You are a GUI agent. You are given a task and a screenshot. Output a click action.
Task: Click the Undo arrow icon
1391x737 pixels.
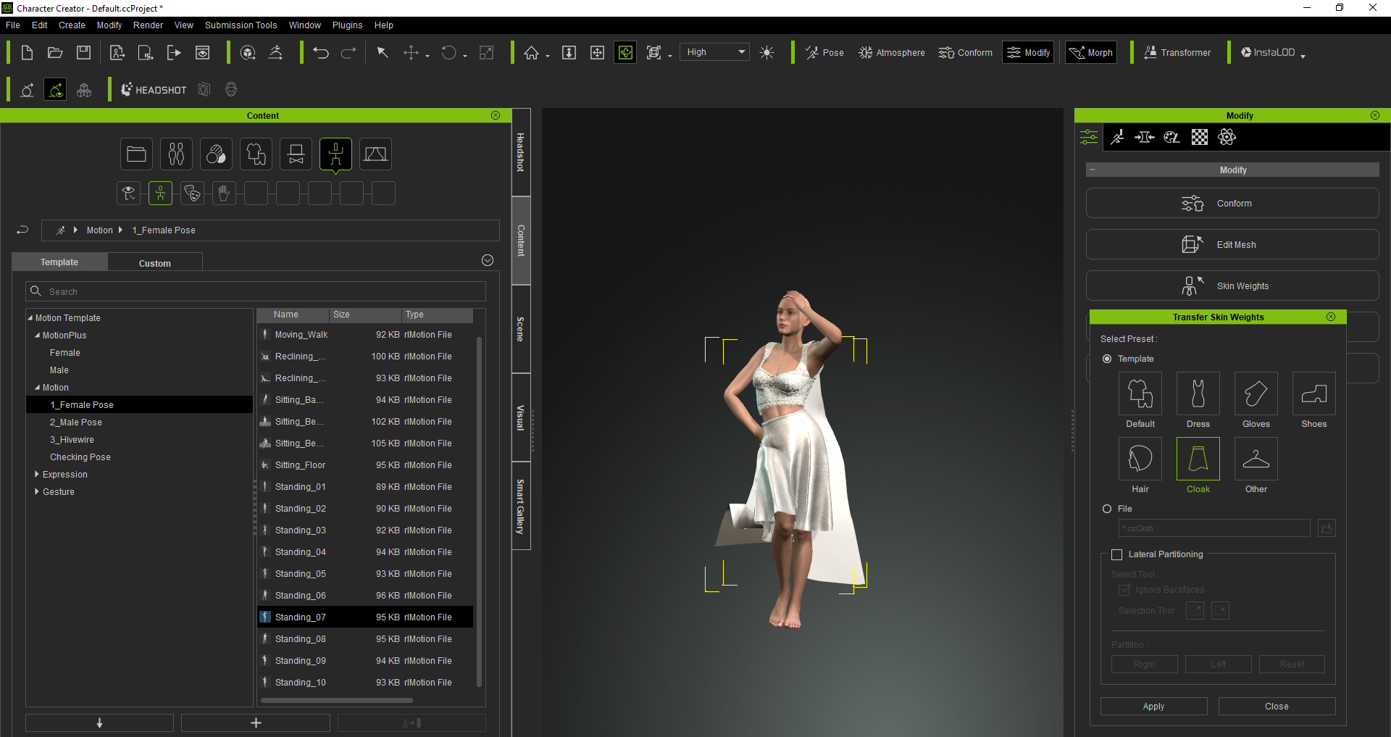coord(321,52)
